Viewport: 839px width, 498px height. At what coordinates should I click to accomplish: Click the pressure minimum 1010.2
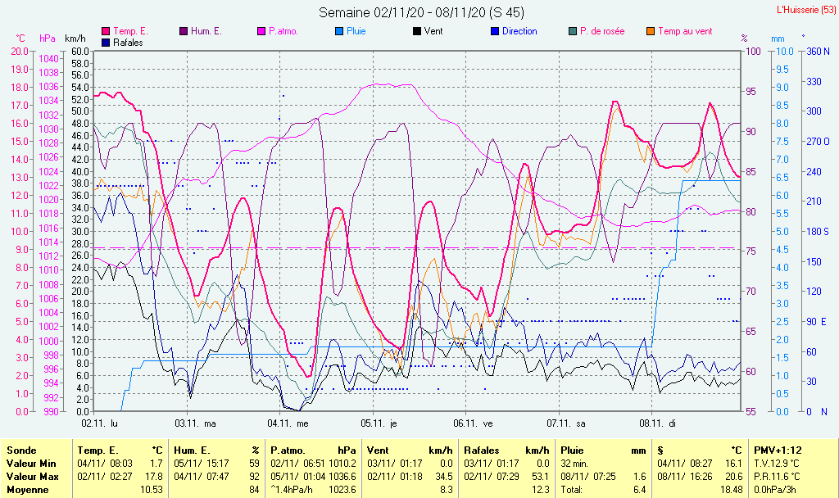(x=342, y=464)
